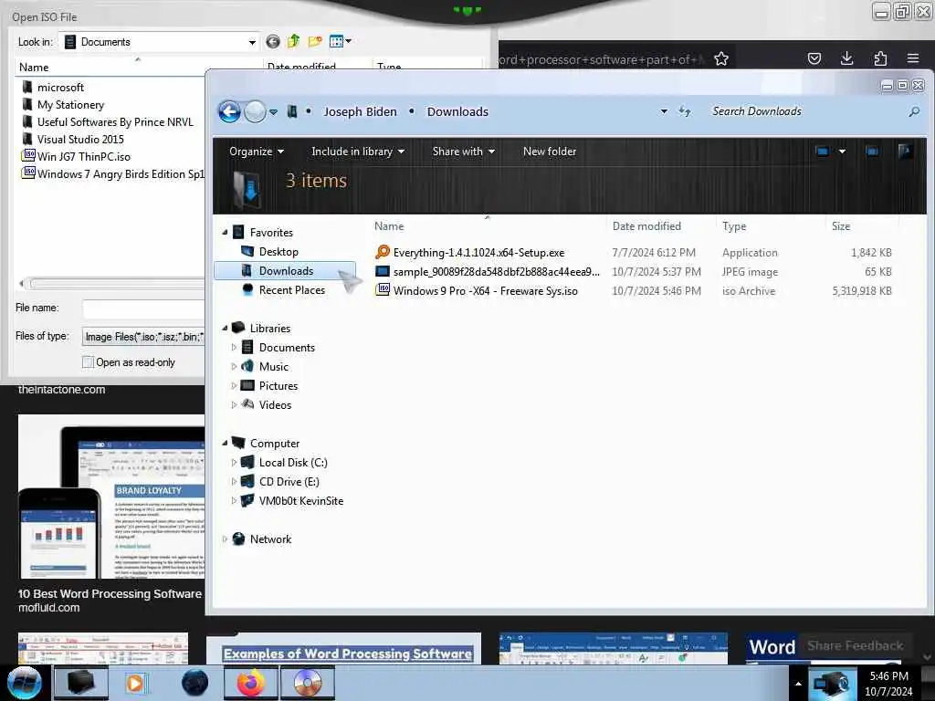
Task: Sort files by the Name column header
Action: pos(389,226)
